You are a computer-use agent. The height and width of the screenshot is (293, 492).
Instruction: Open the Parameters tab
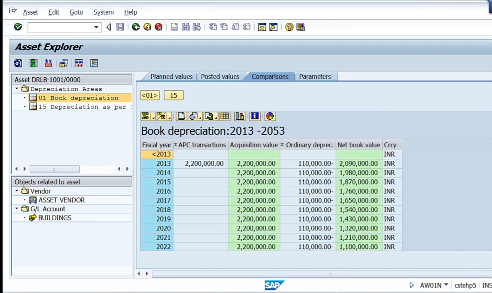(315, 77)
